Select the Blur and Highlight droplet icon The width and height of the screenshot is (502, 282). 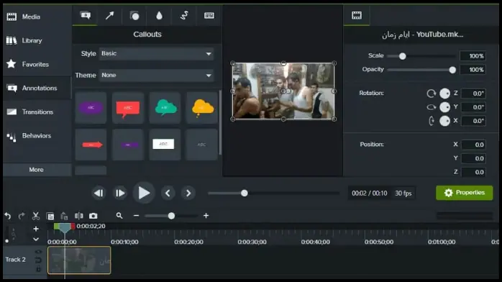click(159, 15)
